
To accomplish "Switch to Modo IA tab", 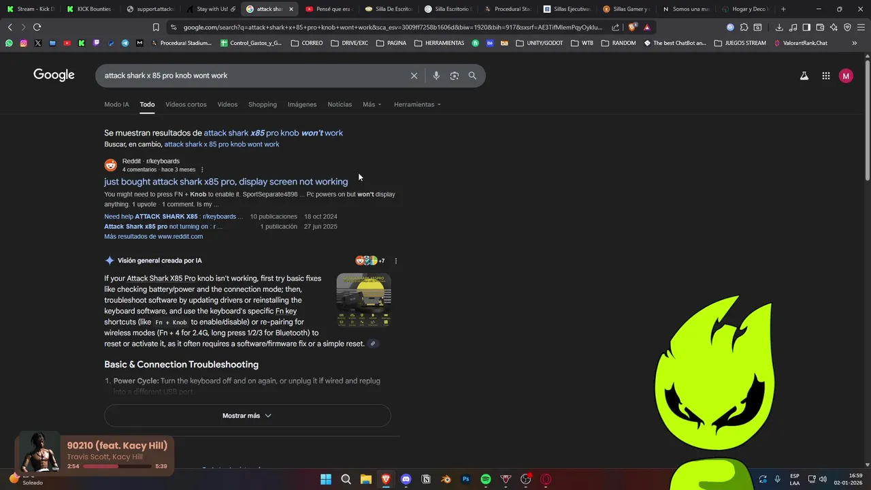I will click(116, 104).
